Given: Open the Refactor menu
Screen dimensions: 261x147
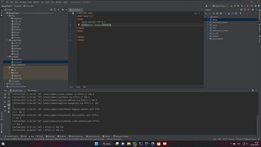Looking at the screenshot, I should point(36,2).
